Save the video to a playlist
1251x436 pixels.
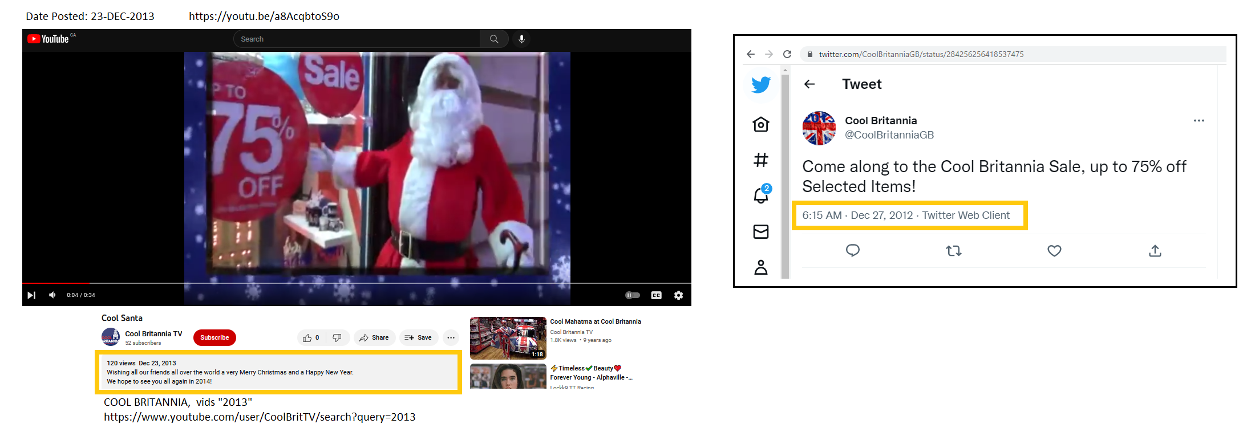click(x=418, y=337)
